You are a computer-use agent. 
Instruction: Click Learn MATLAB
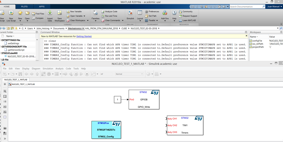[187, 20]
